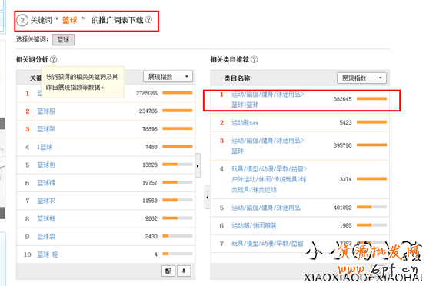Open 展现指数 dropdown in category table
This screenshot has width=426, height=286.
[361, 78]
